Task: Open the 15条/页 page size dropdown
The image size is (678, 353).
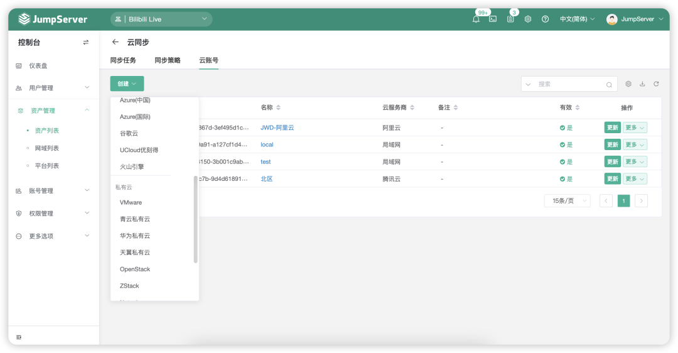Action: coord(567,201)
